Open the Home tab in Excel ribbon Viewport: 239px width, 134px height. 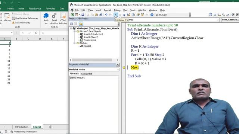coord(10,9)
